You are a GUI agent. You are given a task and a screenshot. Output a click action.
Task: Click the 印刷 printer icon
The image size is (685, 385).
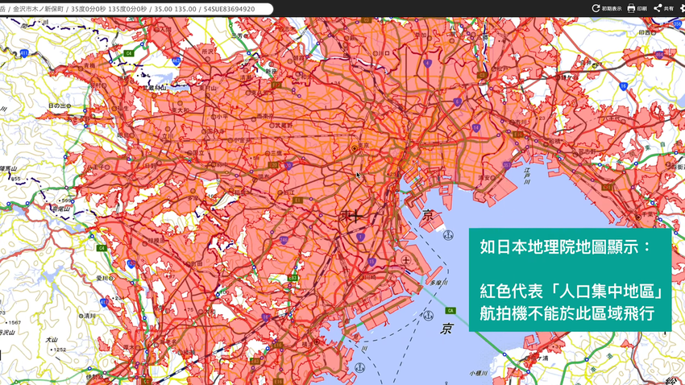(632, 8)
